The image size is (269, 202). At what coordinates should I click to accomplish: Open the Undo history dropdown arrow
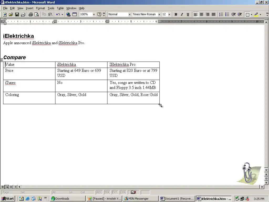coord(62,14)
